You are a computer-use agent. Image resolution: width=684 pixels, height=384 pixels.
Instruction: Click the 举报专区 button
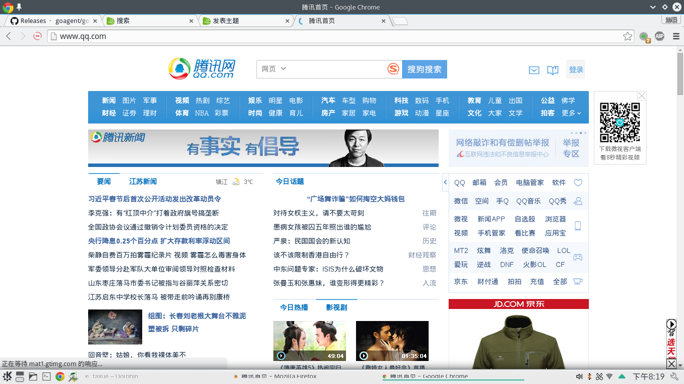pyautogui.click(x=571, y=148)
